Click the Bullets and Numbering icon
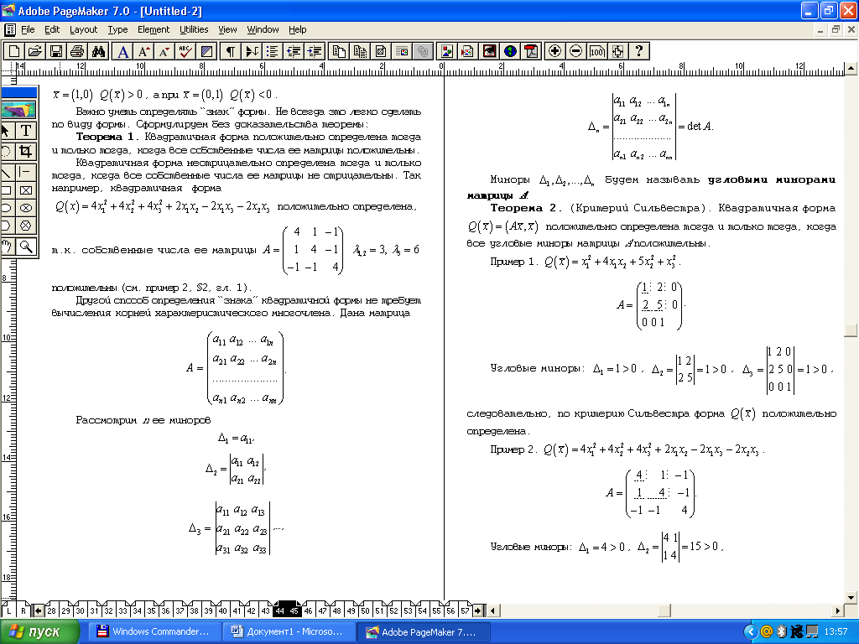 (x=273, y=51)
